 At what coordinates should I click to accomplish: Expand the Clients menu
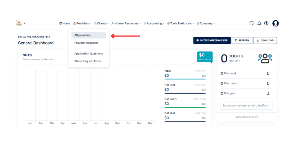101,24
